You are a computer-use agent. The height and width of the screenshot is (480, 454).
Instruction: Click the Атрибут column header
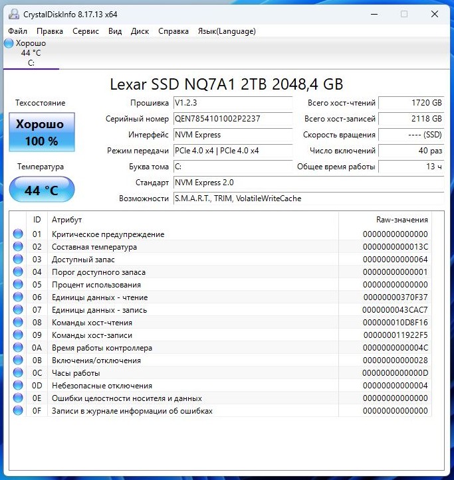pyautogui.click(x=193, y=220)
